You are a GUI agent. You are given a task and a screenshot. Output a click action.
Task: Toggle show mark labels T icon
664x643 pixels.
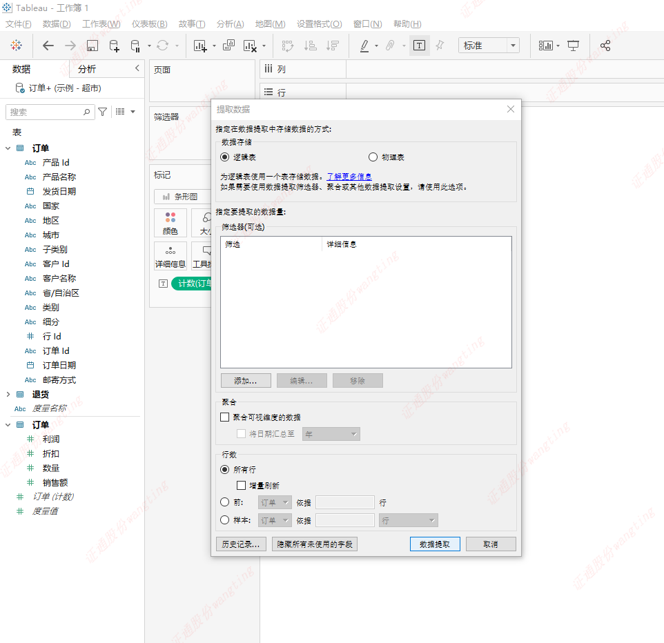[419, 46]
